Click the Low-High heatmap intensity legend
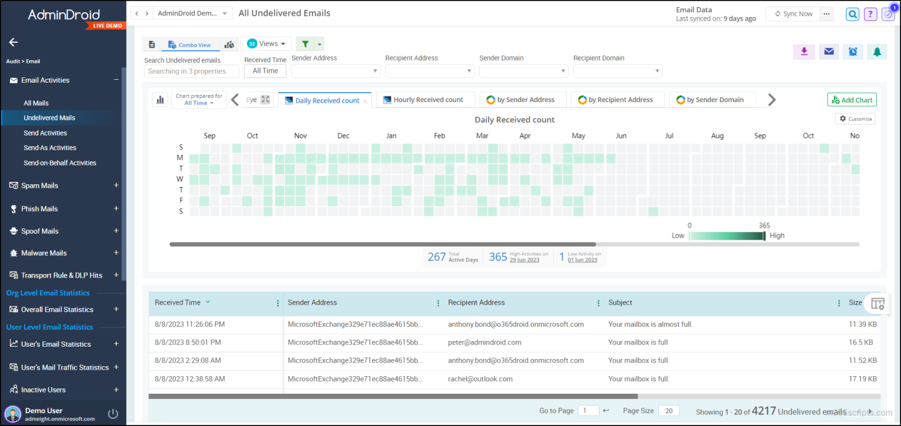Screen dimensions: 901x426 click(727, 235)
